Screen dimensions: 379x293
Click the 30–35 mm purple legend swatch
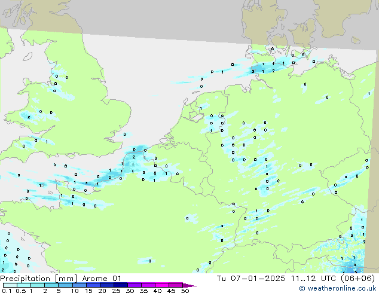[134, 285]
